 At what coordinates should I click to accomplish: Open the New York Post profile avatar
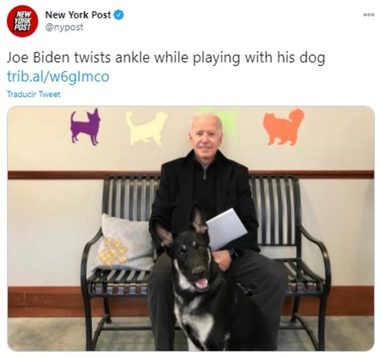pos(22,21)
